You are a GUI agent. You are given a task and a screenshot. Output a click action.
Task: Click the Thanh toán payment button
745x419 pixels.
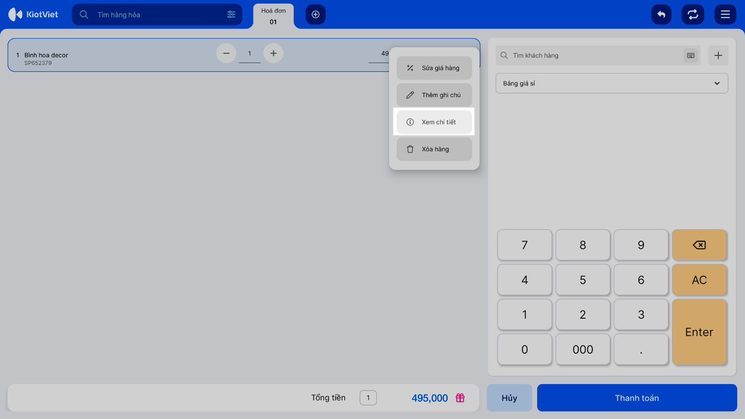637,398
